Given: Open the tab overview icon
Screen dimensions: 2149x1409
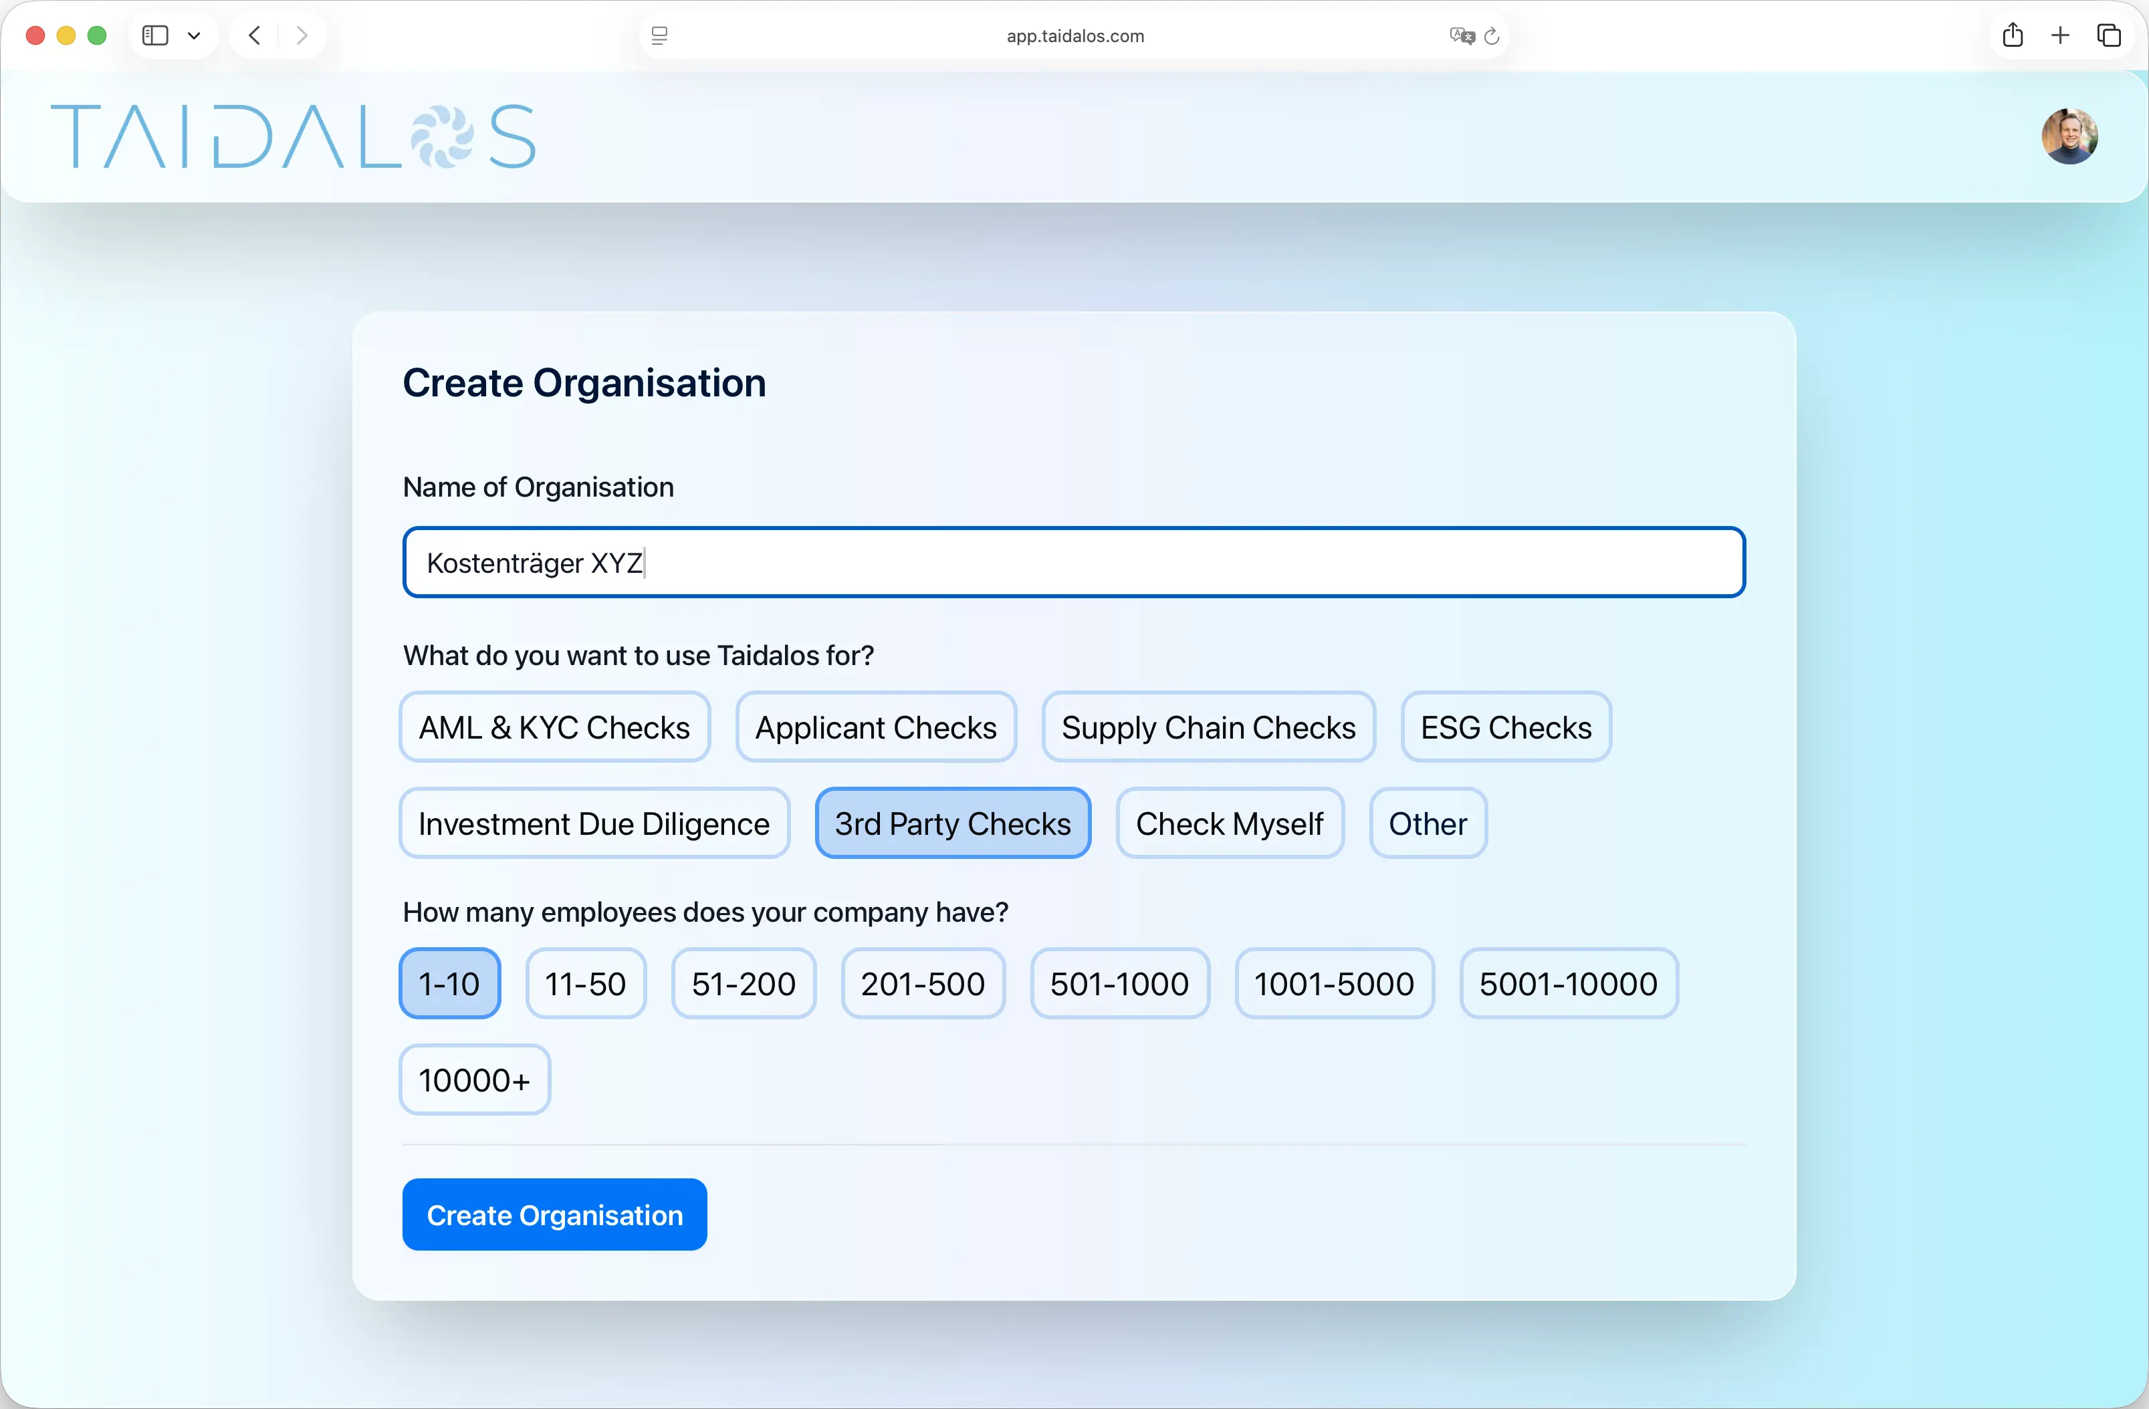Looking at the screenshot, I should tap(2110, 35).
